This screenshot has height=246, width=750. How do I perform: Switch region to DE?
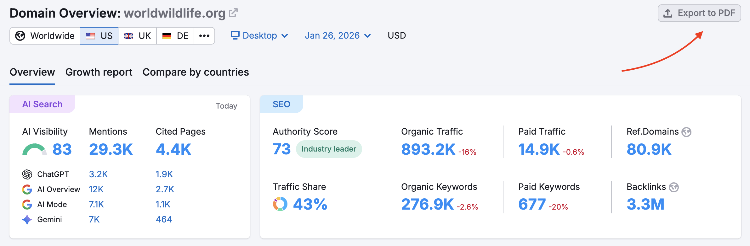[175, 36]
